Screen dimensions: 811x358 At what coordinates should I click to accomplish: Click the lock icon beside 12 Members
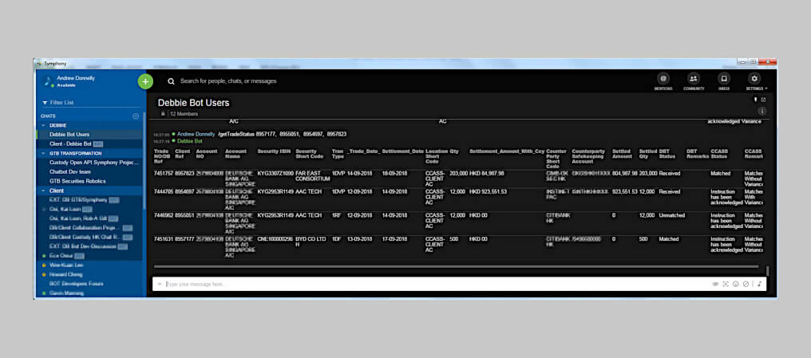163,114
